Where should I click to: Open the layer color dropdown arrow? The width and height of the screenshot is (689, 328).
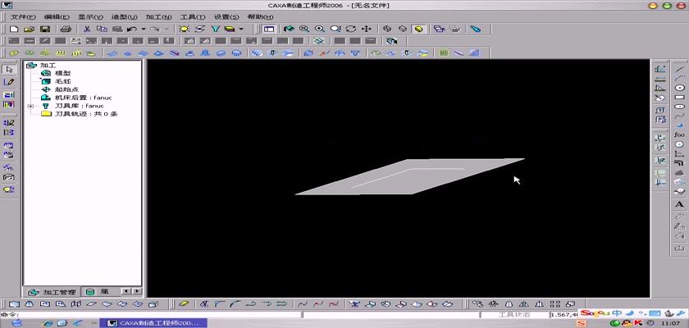click(241, 29)
